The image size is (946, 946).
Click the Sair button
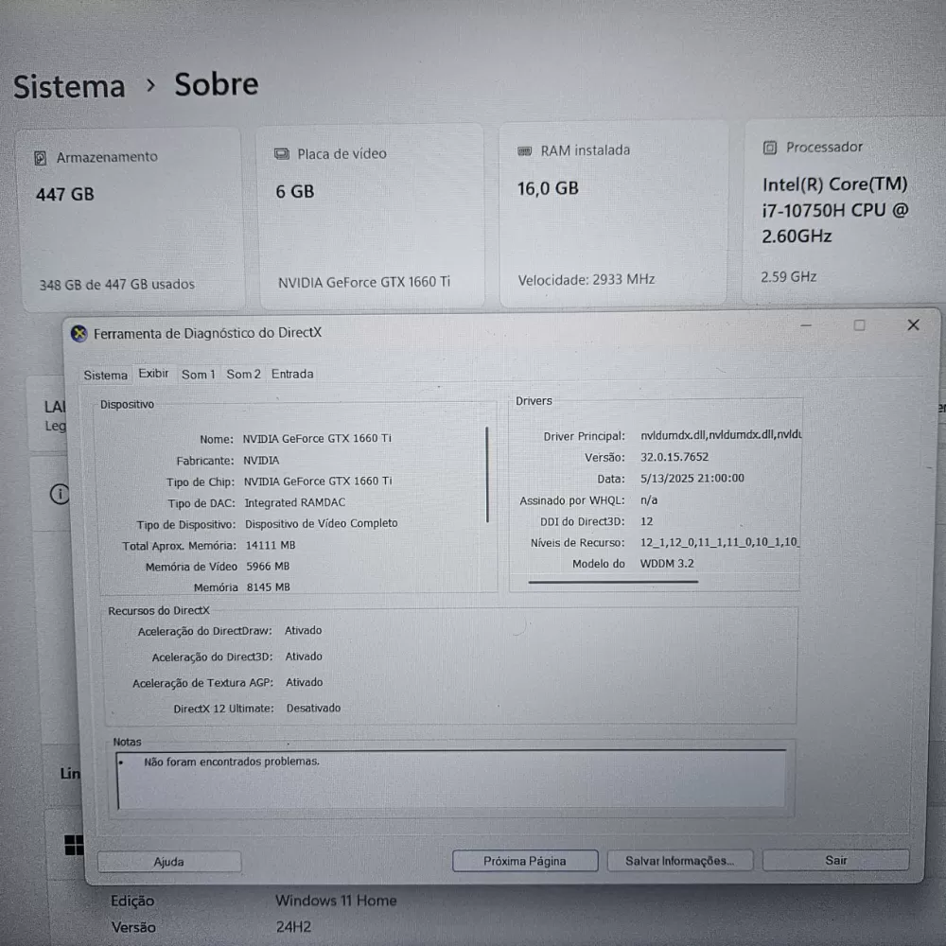(835, 860)
